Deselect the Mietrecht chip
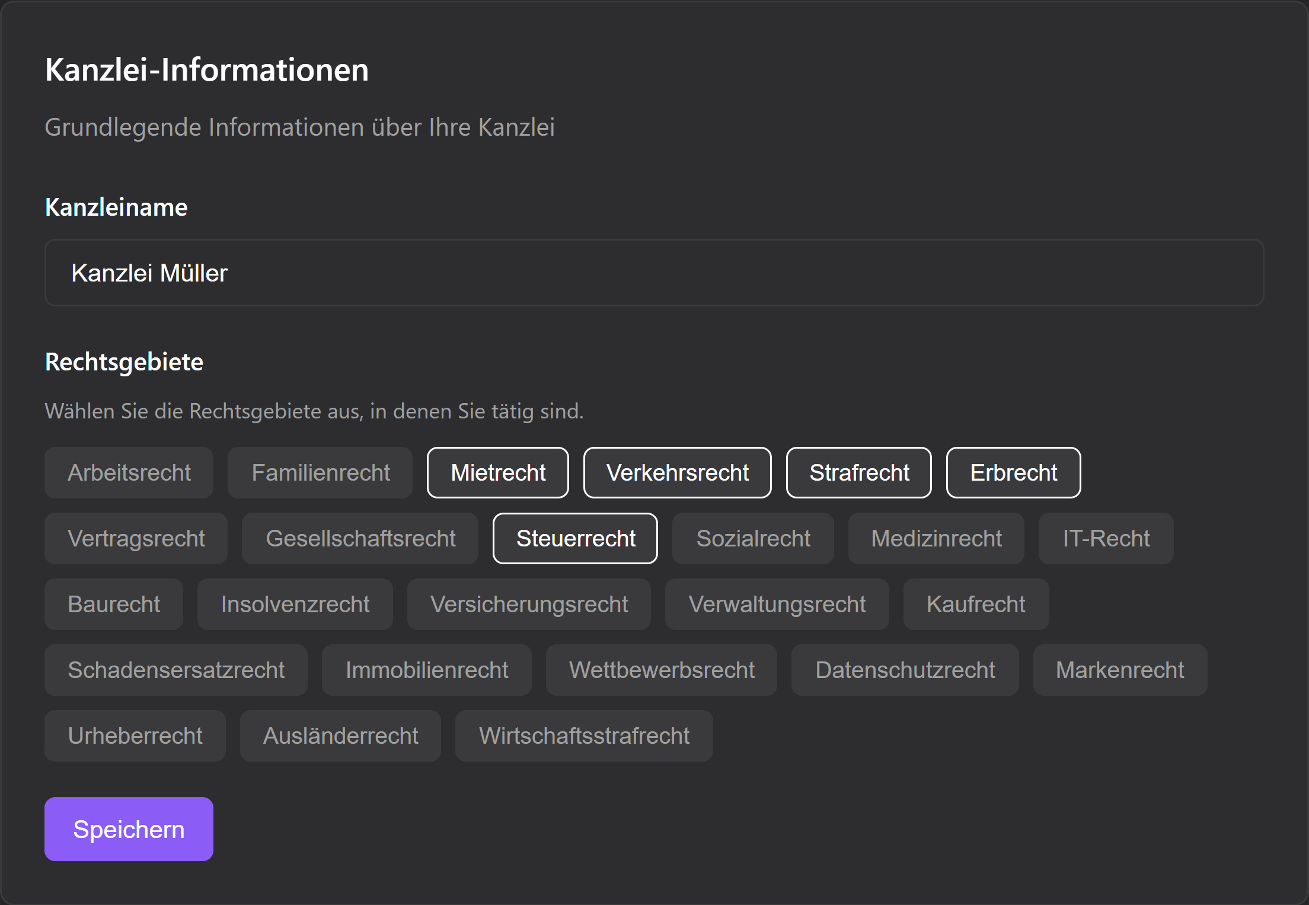Screen dimensions: 1309x905 click(498, 473)
